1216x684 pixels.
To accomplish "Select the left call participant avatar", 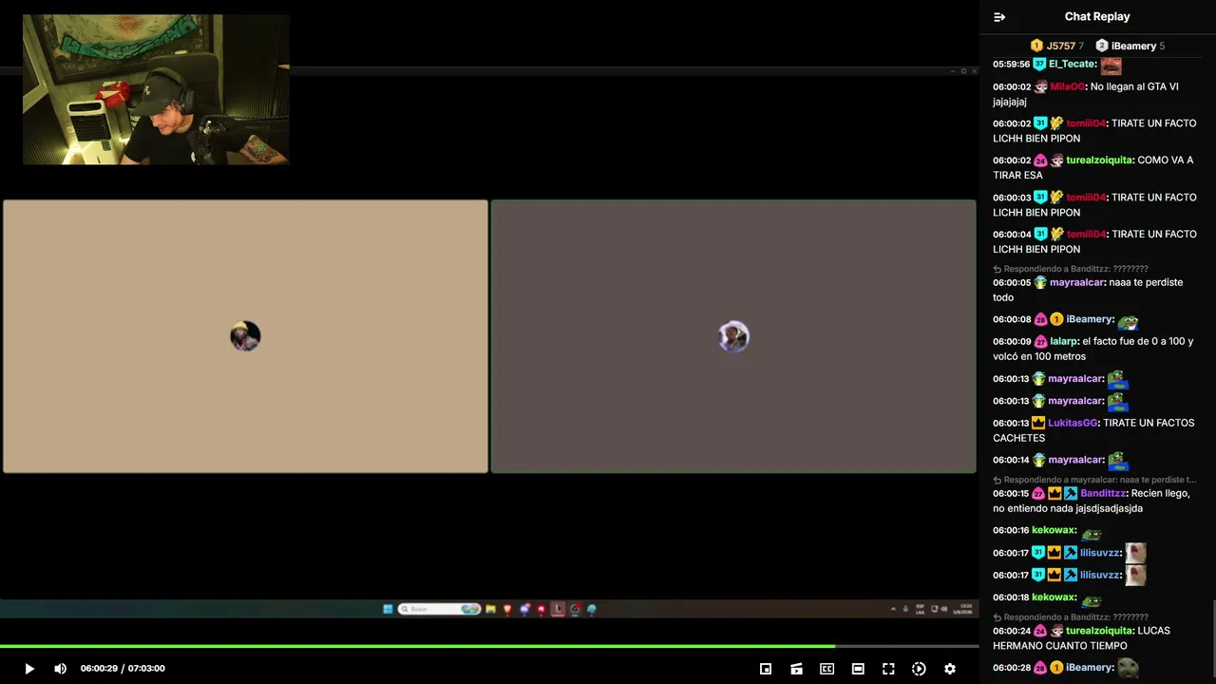I will point(245,336).
